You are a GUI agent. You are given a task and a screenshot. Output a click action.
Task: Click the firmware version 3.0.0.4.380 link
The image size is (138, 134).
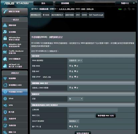pos(67,9)
